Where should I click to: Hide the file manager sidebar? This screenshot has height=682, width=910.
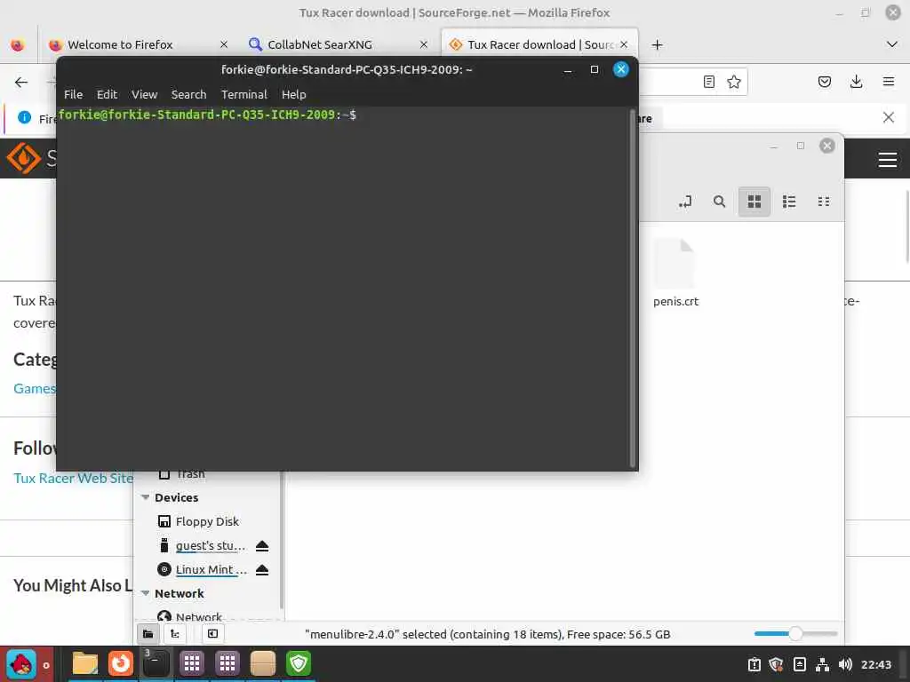coord(213,634)
